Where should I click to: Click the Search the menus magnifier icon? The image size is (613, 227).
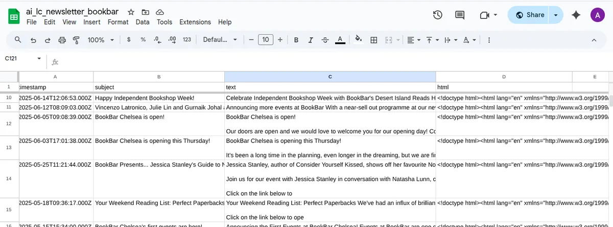(x=18, y=40)
